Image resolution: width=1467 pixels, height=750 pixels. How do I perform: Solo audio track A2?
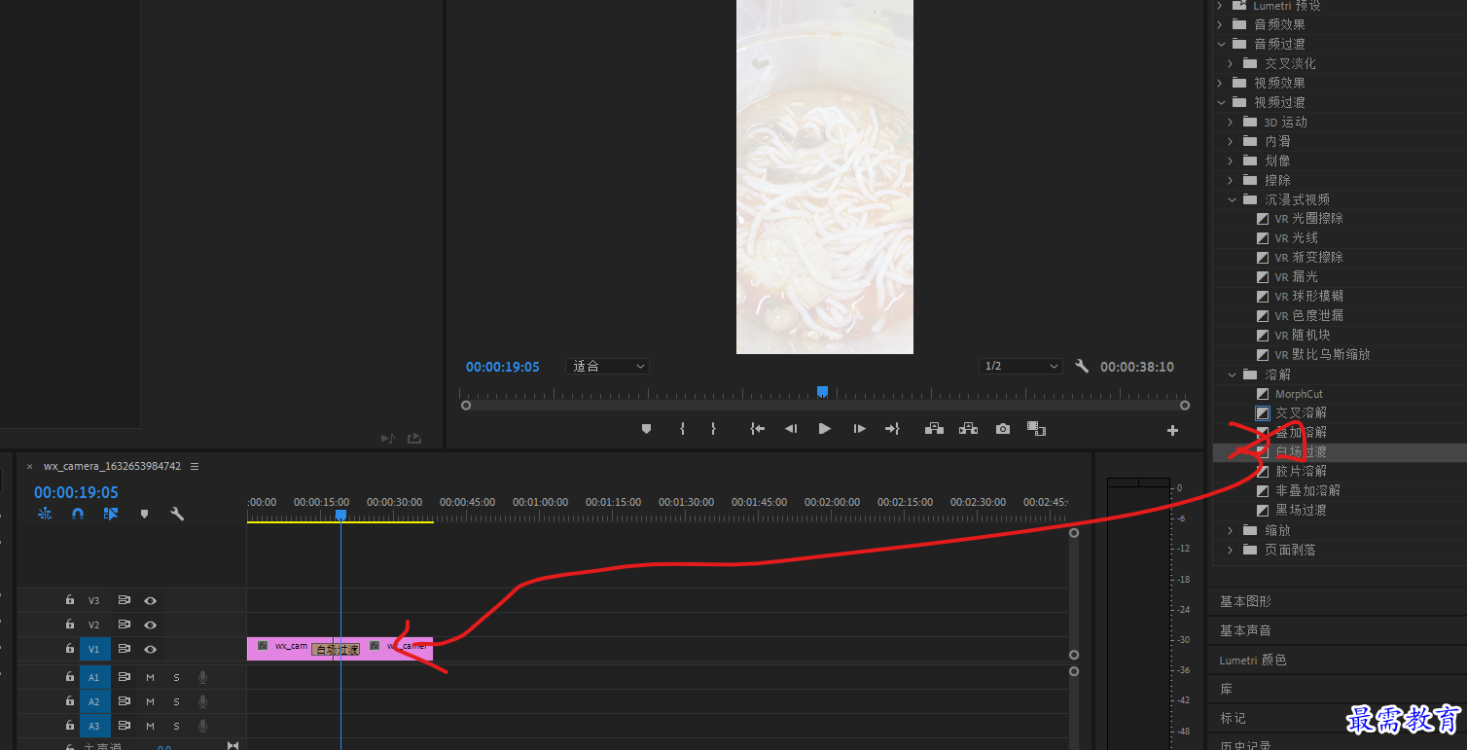[177, 701]
